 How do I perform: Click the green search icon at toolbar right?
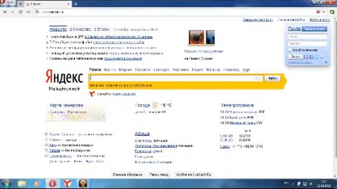coord(332,12)
